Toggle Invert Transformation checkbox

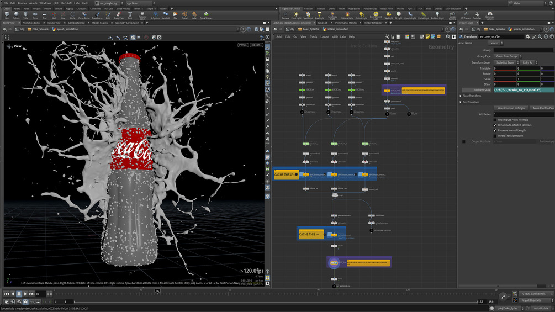pyautogui.click(x=495, y=136)
